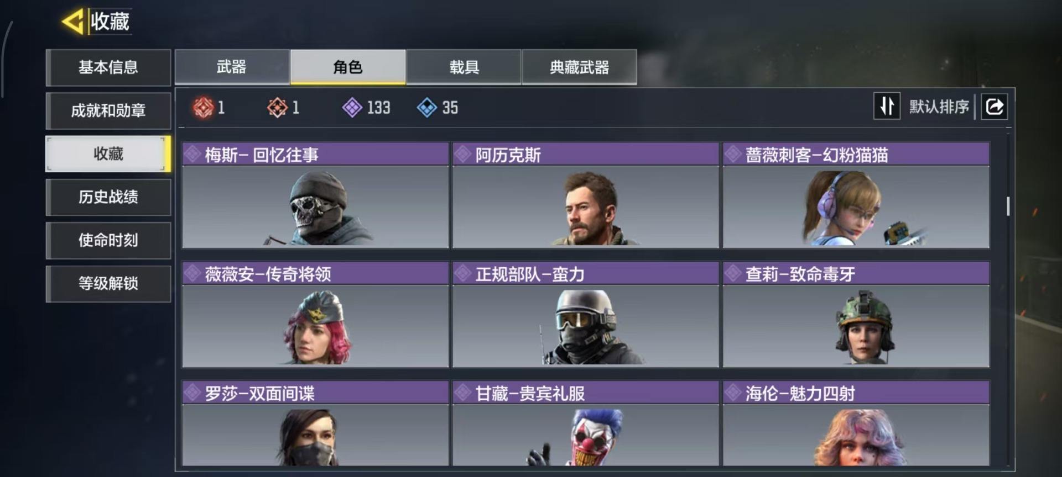1062x477 pixels.
Task: Click the share export icon
Action: pyautogui.click(x=994, y=106)
